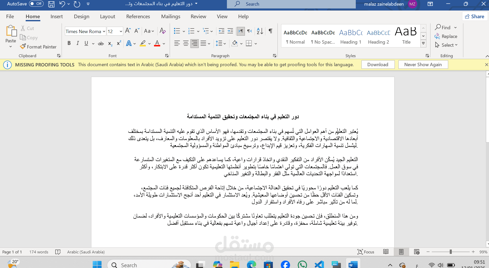Switch to the Layout tab
This screenshot has height=268, width=489.
(108, 16)
